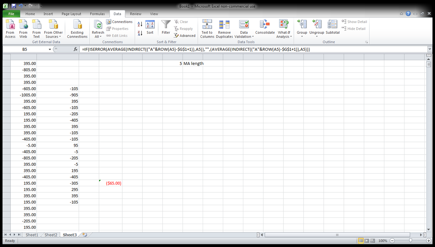The height and width of the screenshot is (247, 435).
Task: Select the cell containing 295
Action: coord(58,190)
